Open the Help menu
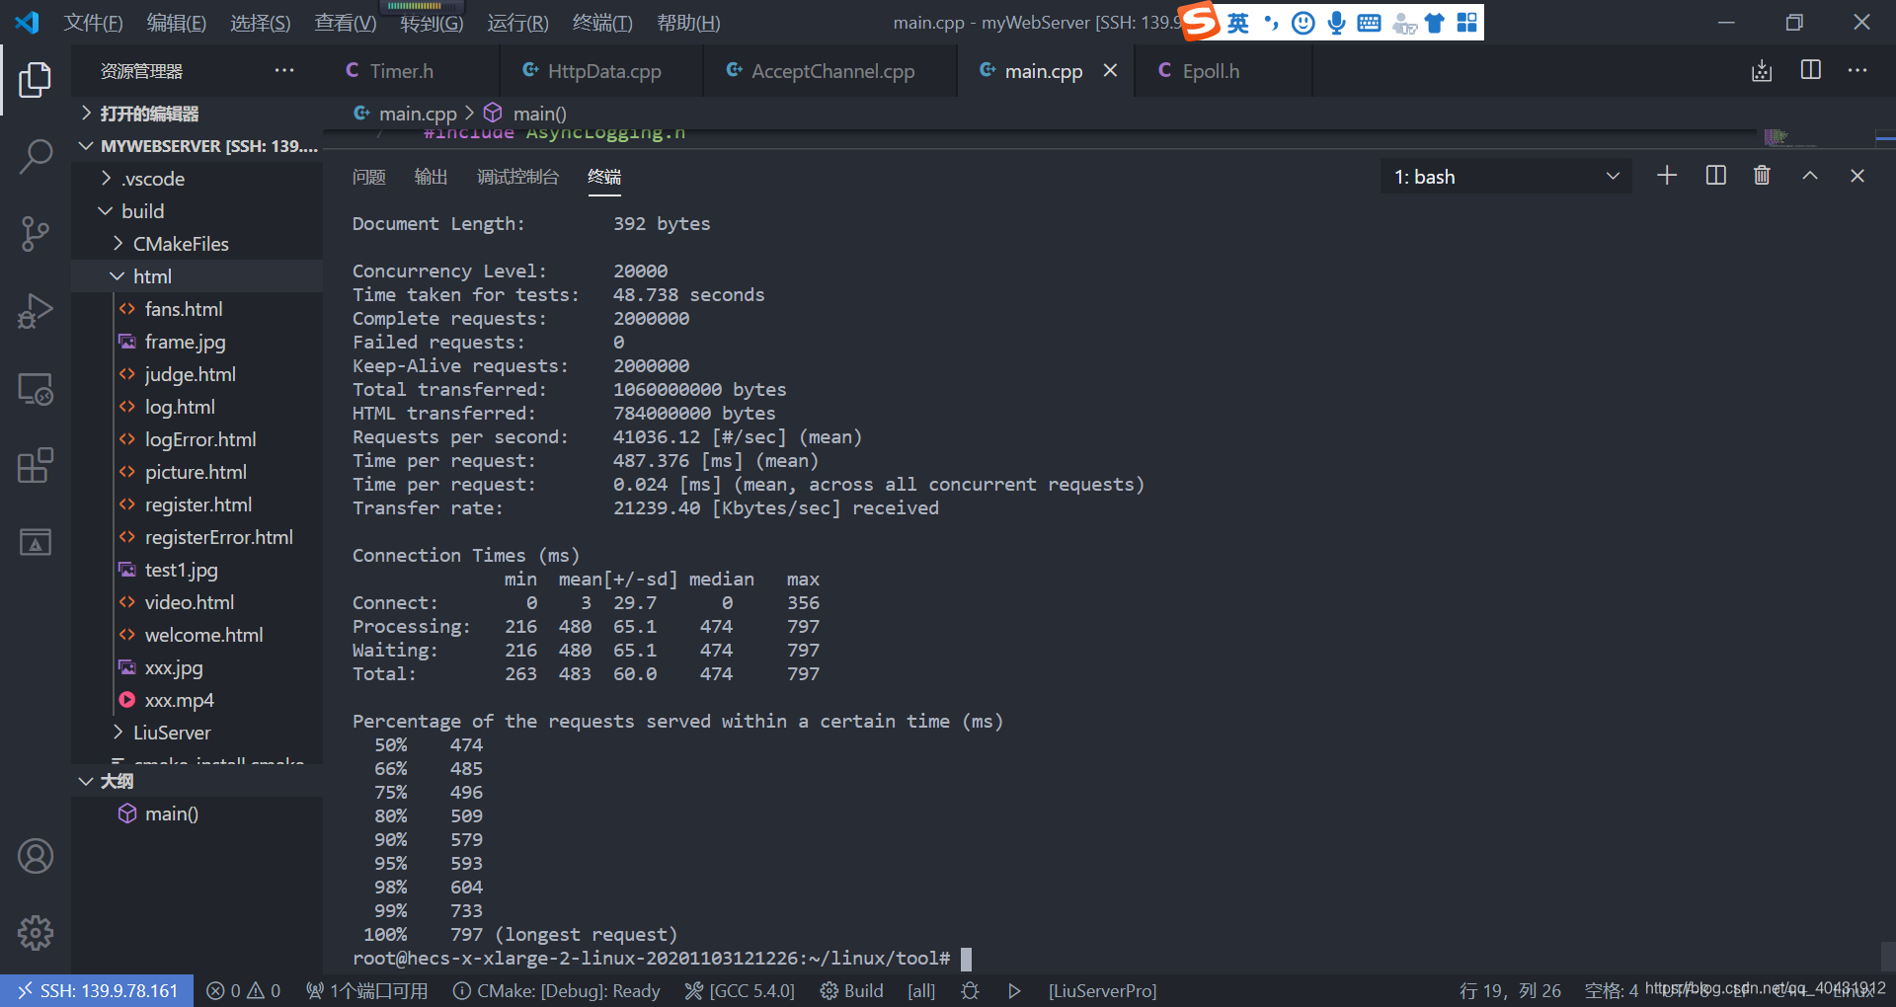Screen dimensions: 1896x1007 [688, 22]
